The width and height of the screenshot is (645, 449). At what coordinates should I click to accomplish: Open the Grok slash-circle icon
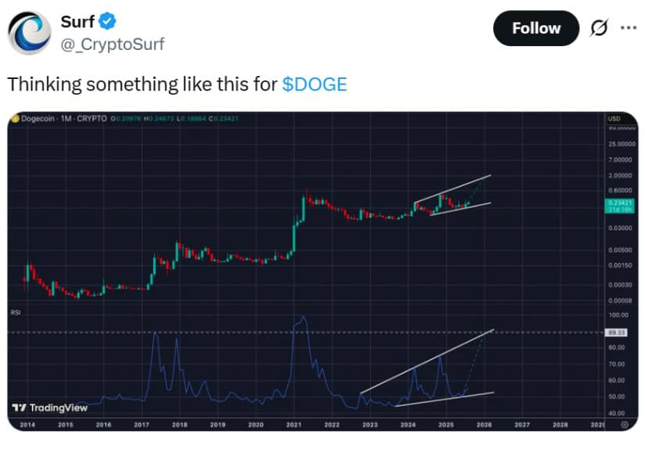[599, 28]
